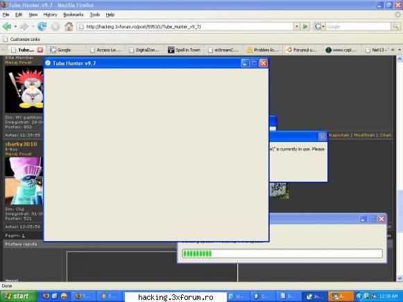Screen dimensions: 403x302
Task: Expand the address bar URL dropdown
Action: click(297, 26)
